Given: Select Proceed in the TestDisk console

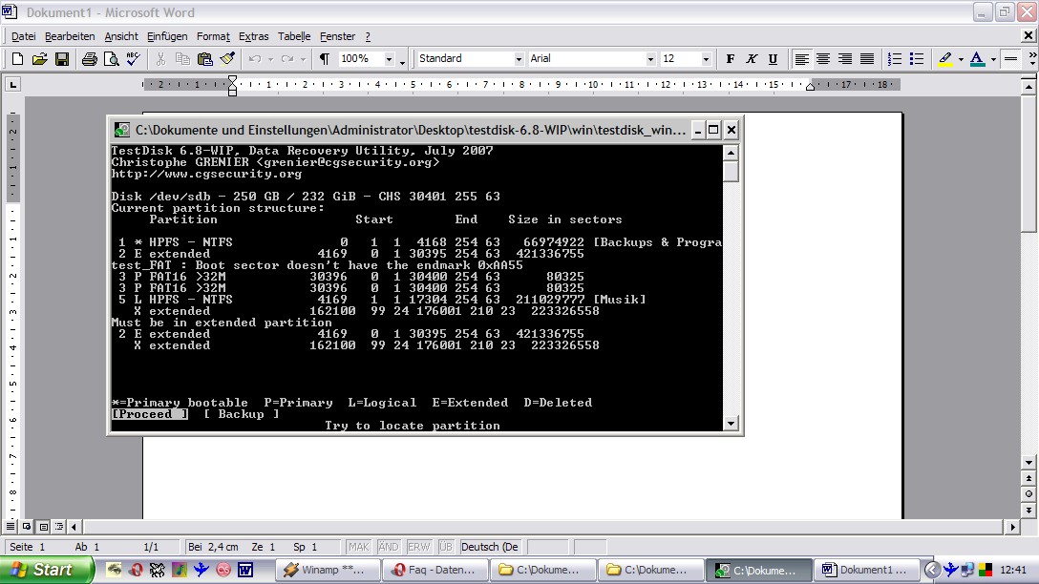Looking at the screenshot, I should click(x=150, y=414).
